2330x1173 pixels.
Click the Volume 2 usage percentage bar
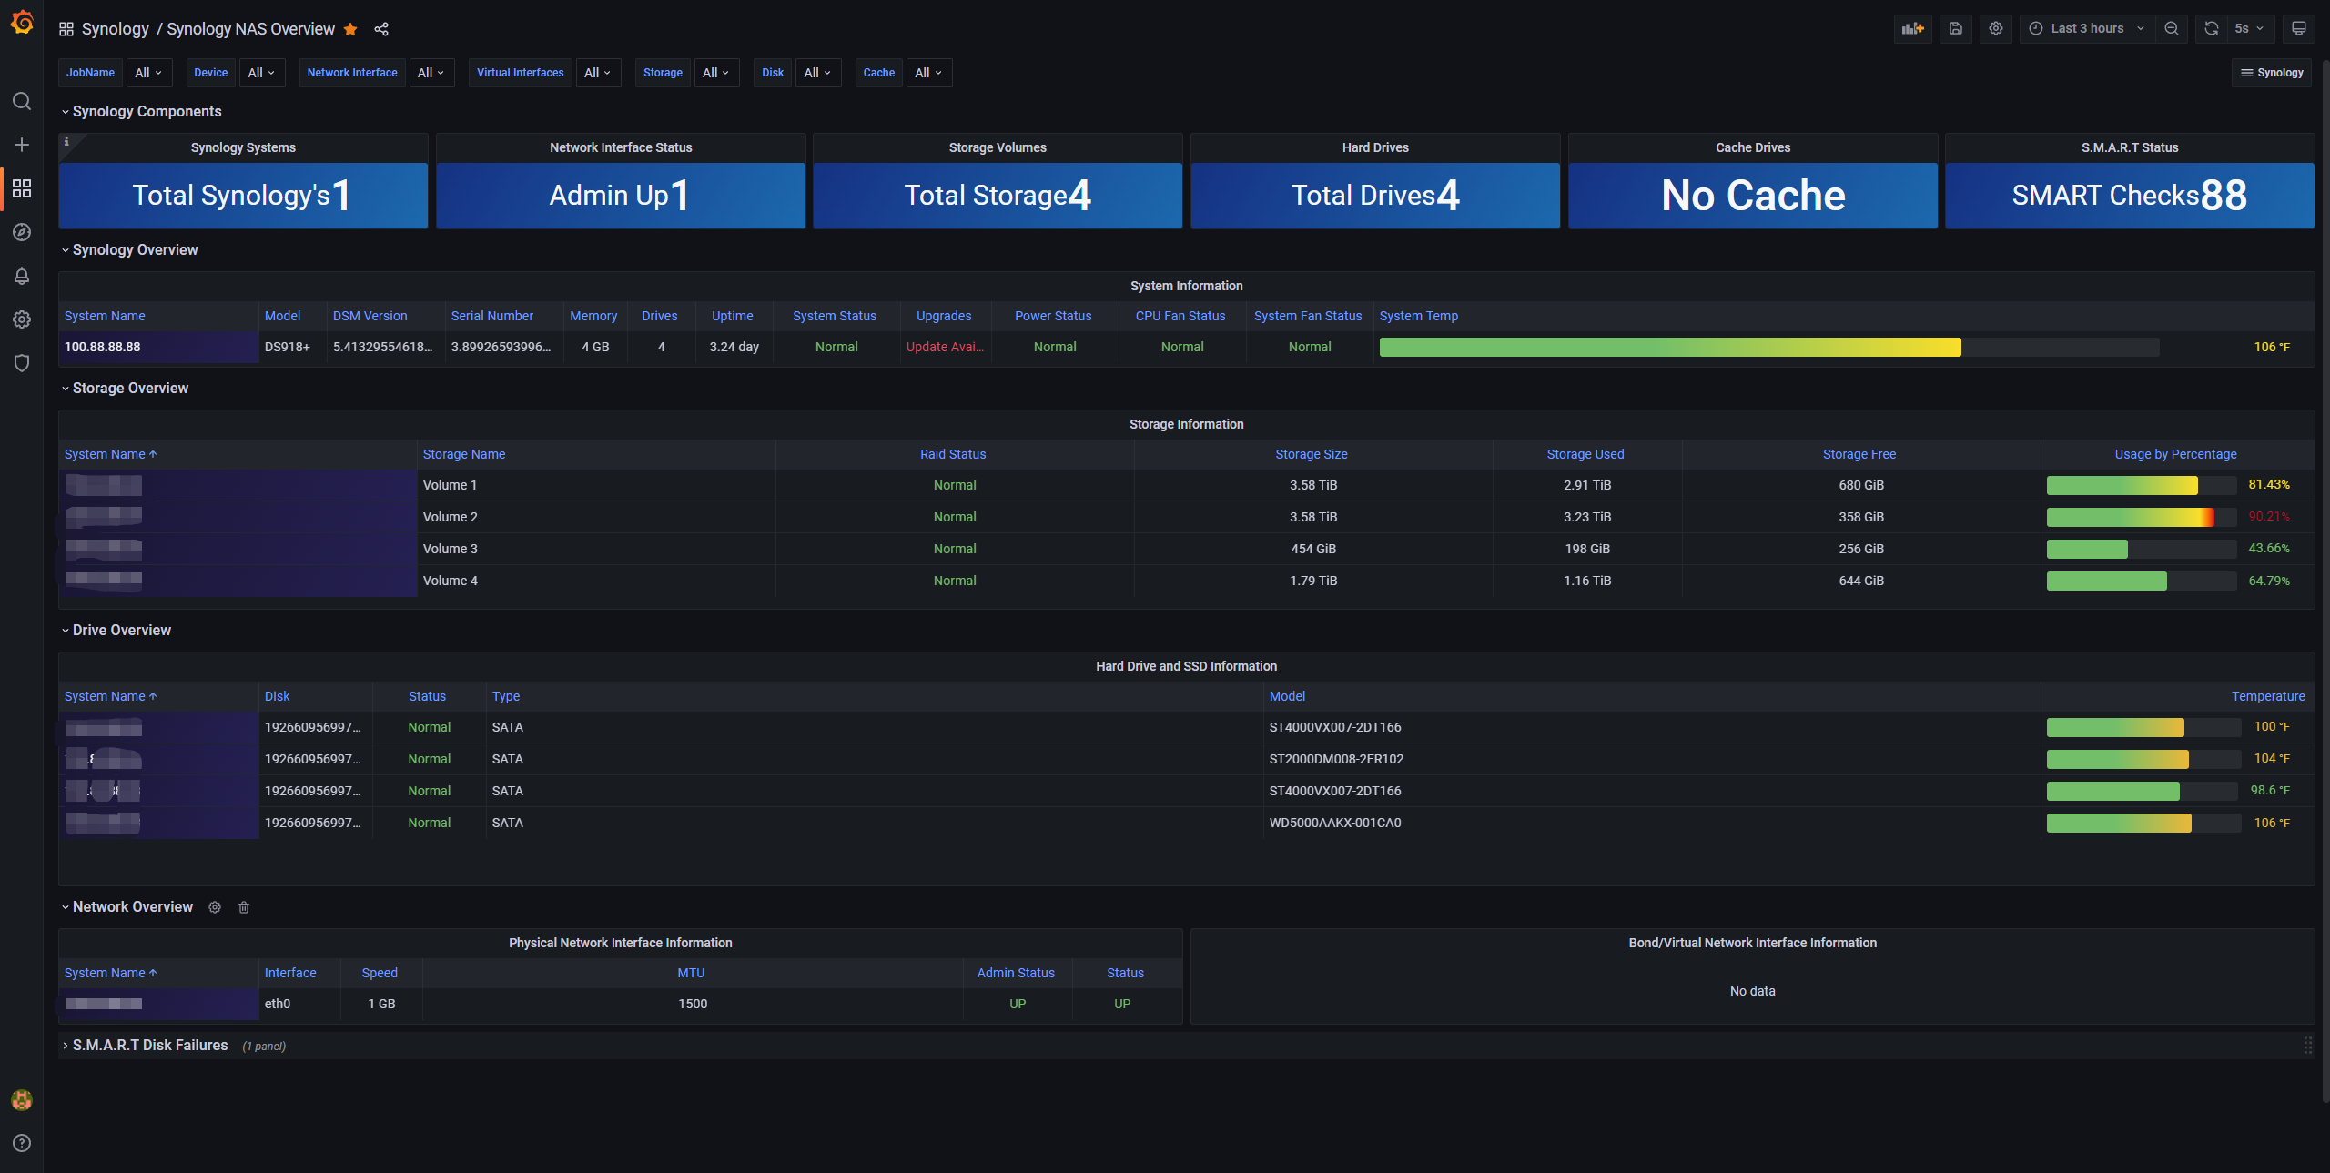pos(2142,517)
